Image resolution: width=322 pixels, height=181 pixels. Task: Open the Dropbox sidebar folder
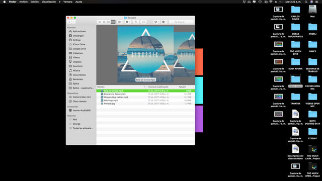(x=77, y=62)
